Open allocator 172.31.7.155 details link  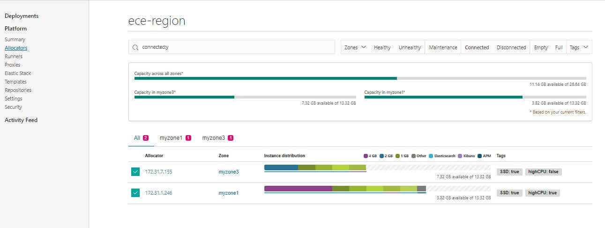click(158, 172)
